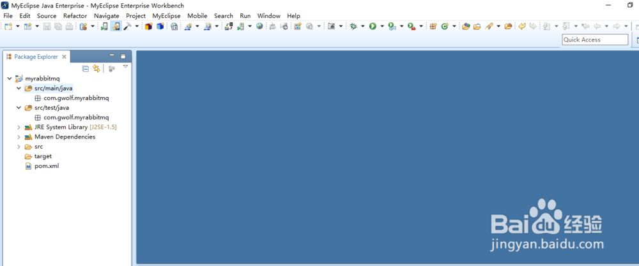Expand the src folder node
Viewport: 639px width, 266px height.
click(19, 147)
